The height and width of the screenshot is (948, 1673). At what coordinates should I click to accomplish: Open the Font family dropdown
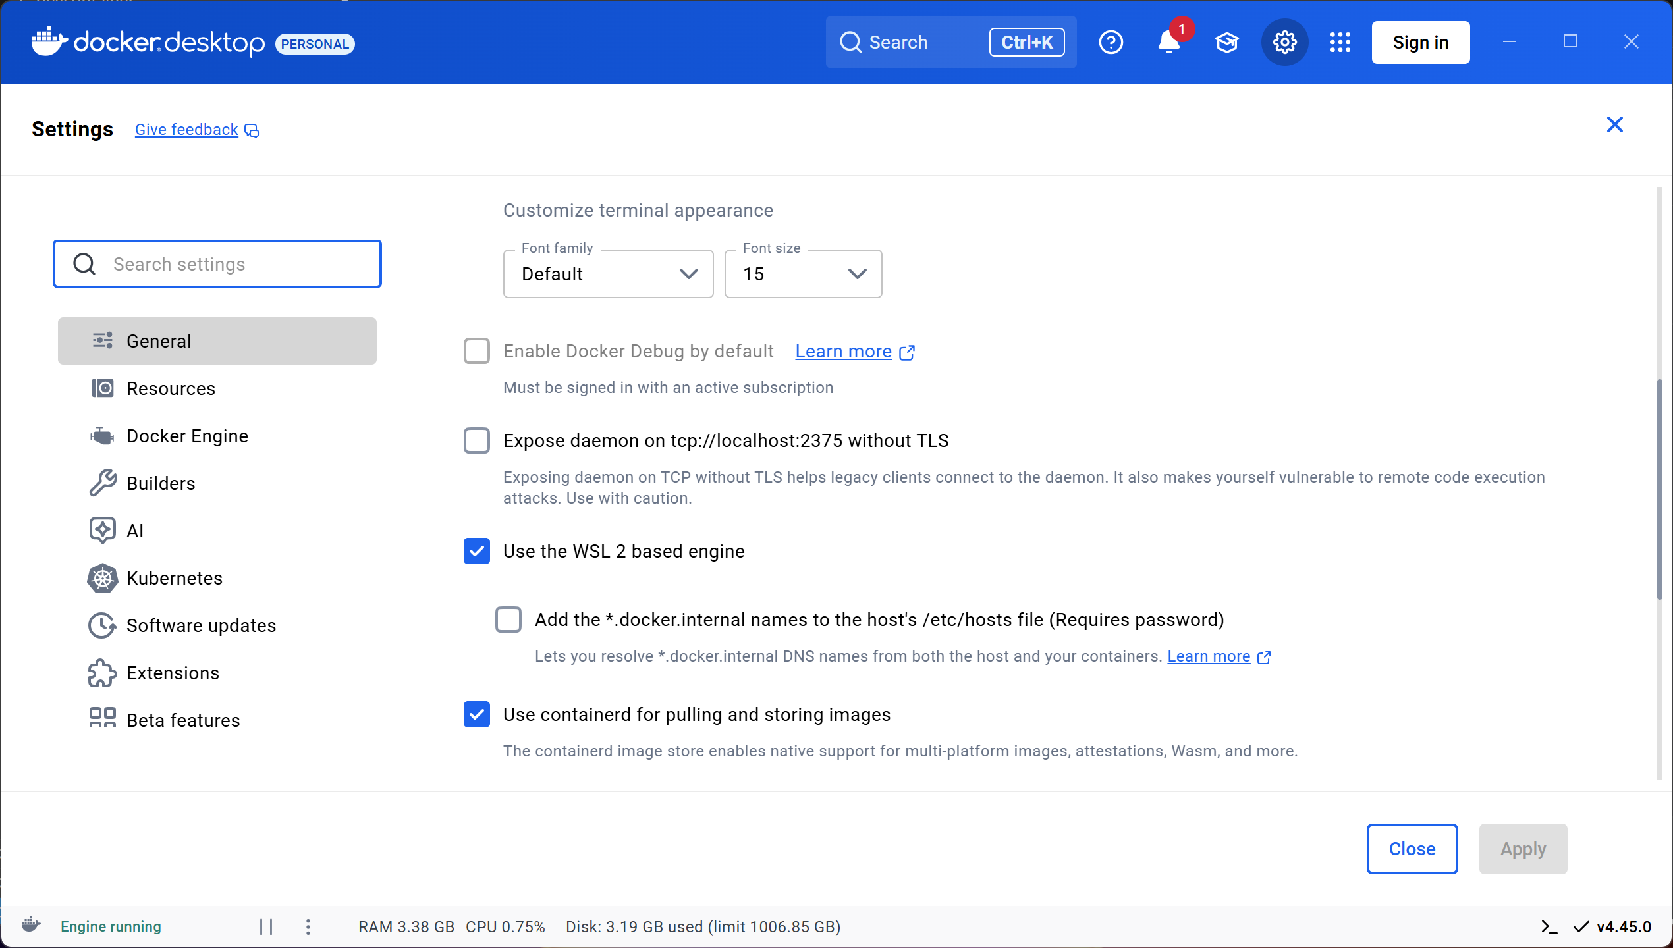(x=609, y=274)
